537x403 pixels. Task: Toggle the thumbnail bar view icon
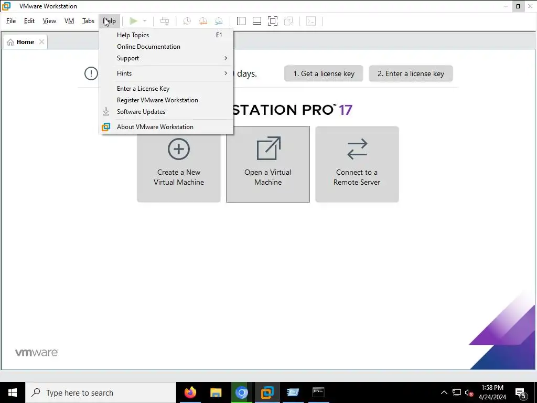tap(257, 21)
